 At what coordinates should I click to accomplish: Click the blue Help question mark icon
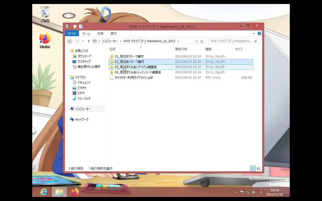tap(259, 33)
